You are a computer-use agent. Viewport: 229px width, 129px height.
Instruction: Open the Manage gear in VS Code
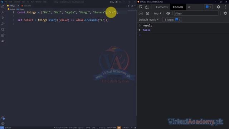pos(3,123)
